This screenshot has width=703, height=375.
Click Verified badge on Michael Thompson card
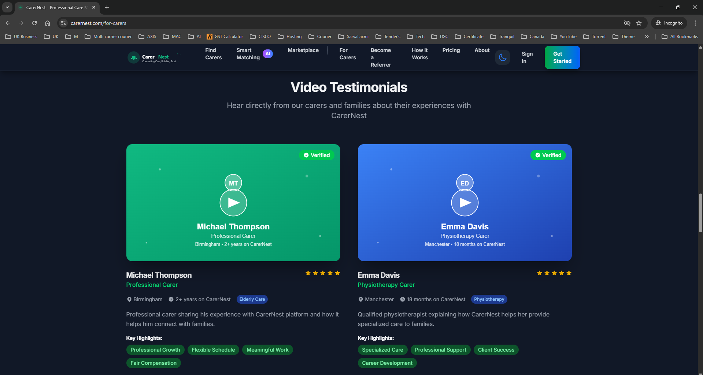tap(317, 155)
